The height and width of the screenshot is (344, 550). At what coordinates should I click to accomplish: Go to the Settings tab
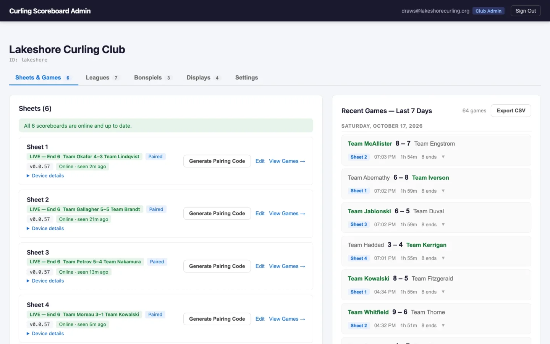pyautogui.click(x=247, y=78)
